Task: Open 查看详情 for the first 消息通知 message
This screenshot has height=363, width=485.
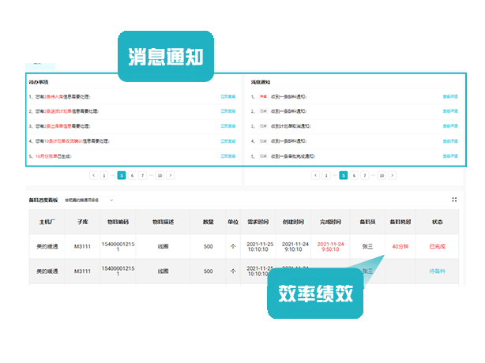Action: tap(450, 97)
